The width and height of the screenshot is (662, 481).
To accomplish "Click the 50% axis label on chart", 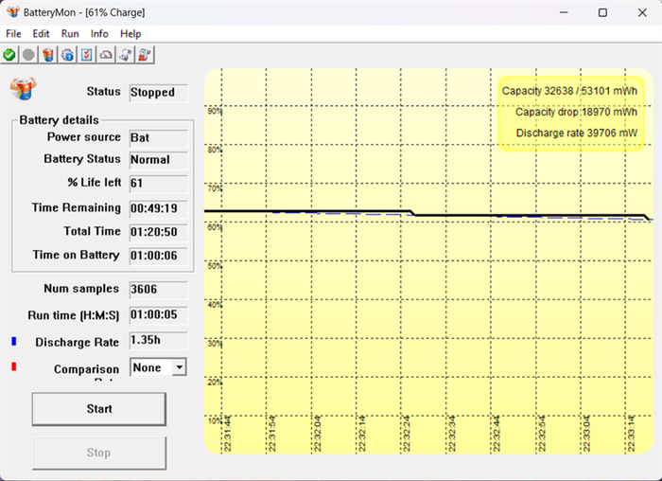I will 215,266.
